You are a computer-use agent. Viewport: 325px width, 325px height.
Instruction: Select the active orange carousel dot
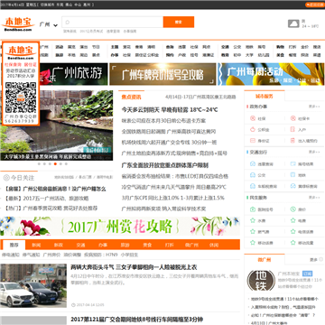click(x=55, y=164)
